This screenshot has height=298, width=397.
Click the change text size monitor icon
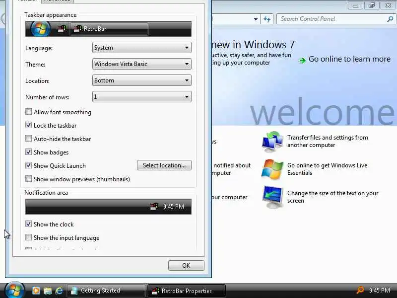click(272, 197)
